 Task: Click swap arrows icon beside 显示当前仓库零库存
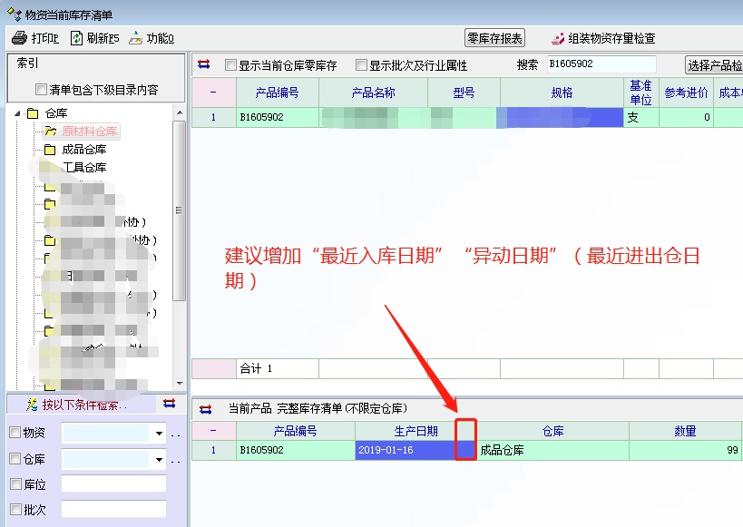(204, 64)
